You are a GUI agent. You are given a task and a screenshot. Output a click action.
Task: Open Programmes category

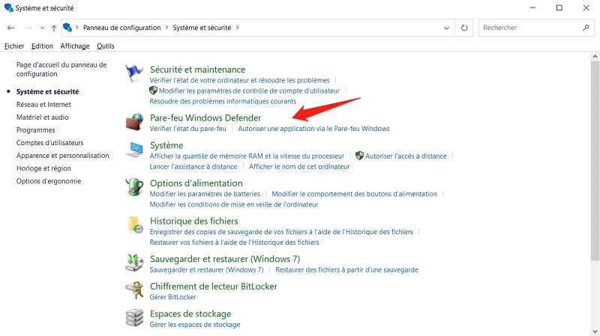[x=35, y=129]
